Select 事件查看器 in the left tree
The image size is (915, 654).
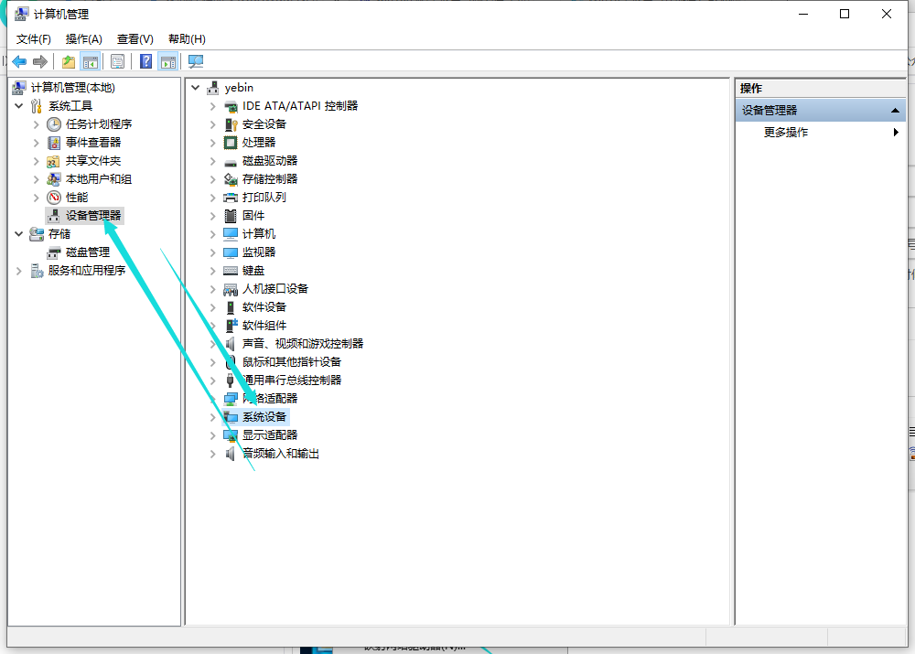(92, 143)
